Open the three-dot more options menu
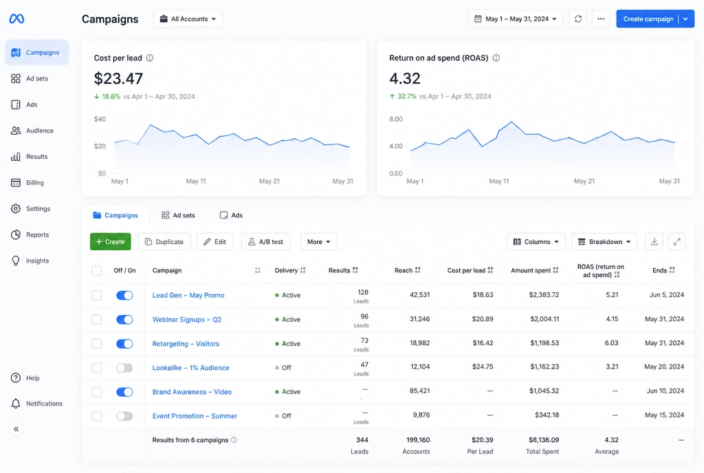Image resolution: width=704 pixels, height=473 pixels. click(x=601, y=19)
